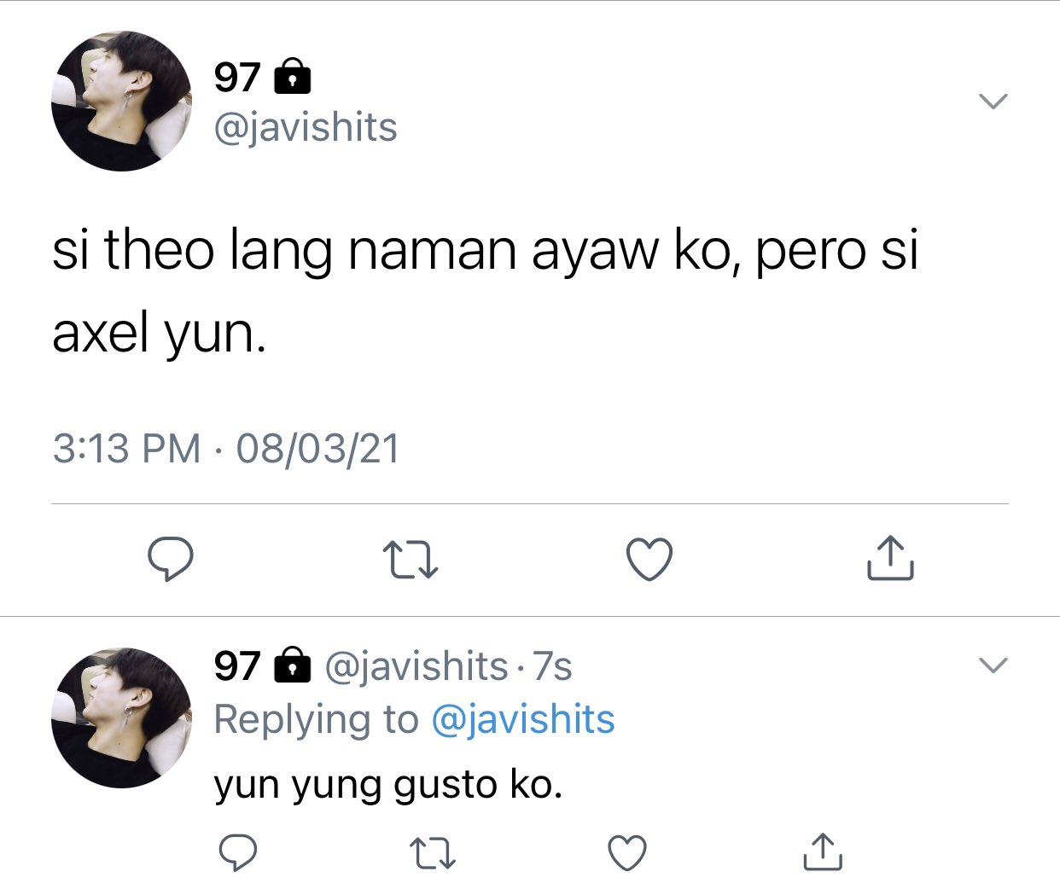1060x889 pixels.
Task: Tap the '97' display name on reply tweet
Action: coord(236,666)
